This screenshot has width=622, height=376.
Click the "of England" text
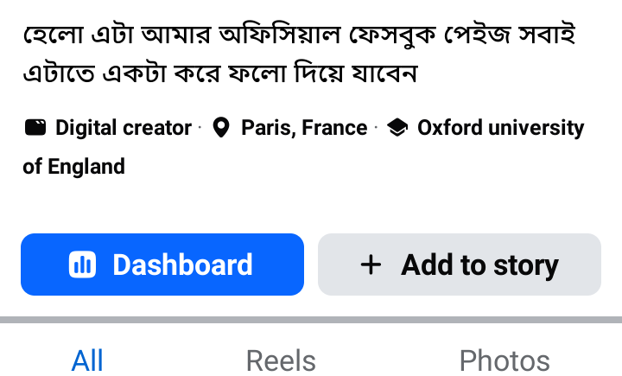click(x=73, y=166)
